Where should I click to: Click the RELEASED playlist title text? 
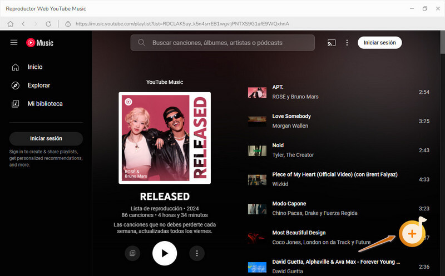pos(165,197)
